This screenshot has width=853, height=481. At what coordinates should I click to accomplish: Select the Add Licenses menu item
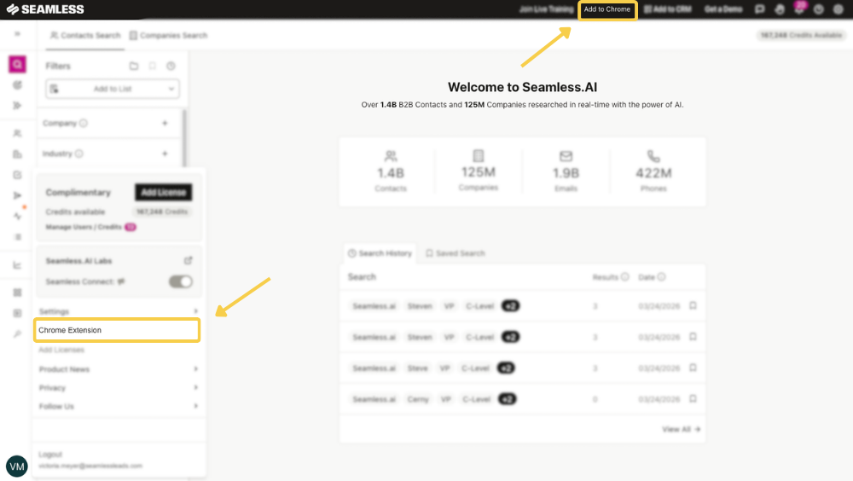point(61,350)
